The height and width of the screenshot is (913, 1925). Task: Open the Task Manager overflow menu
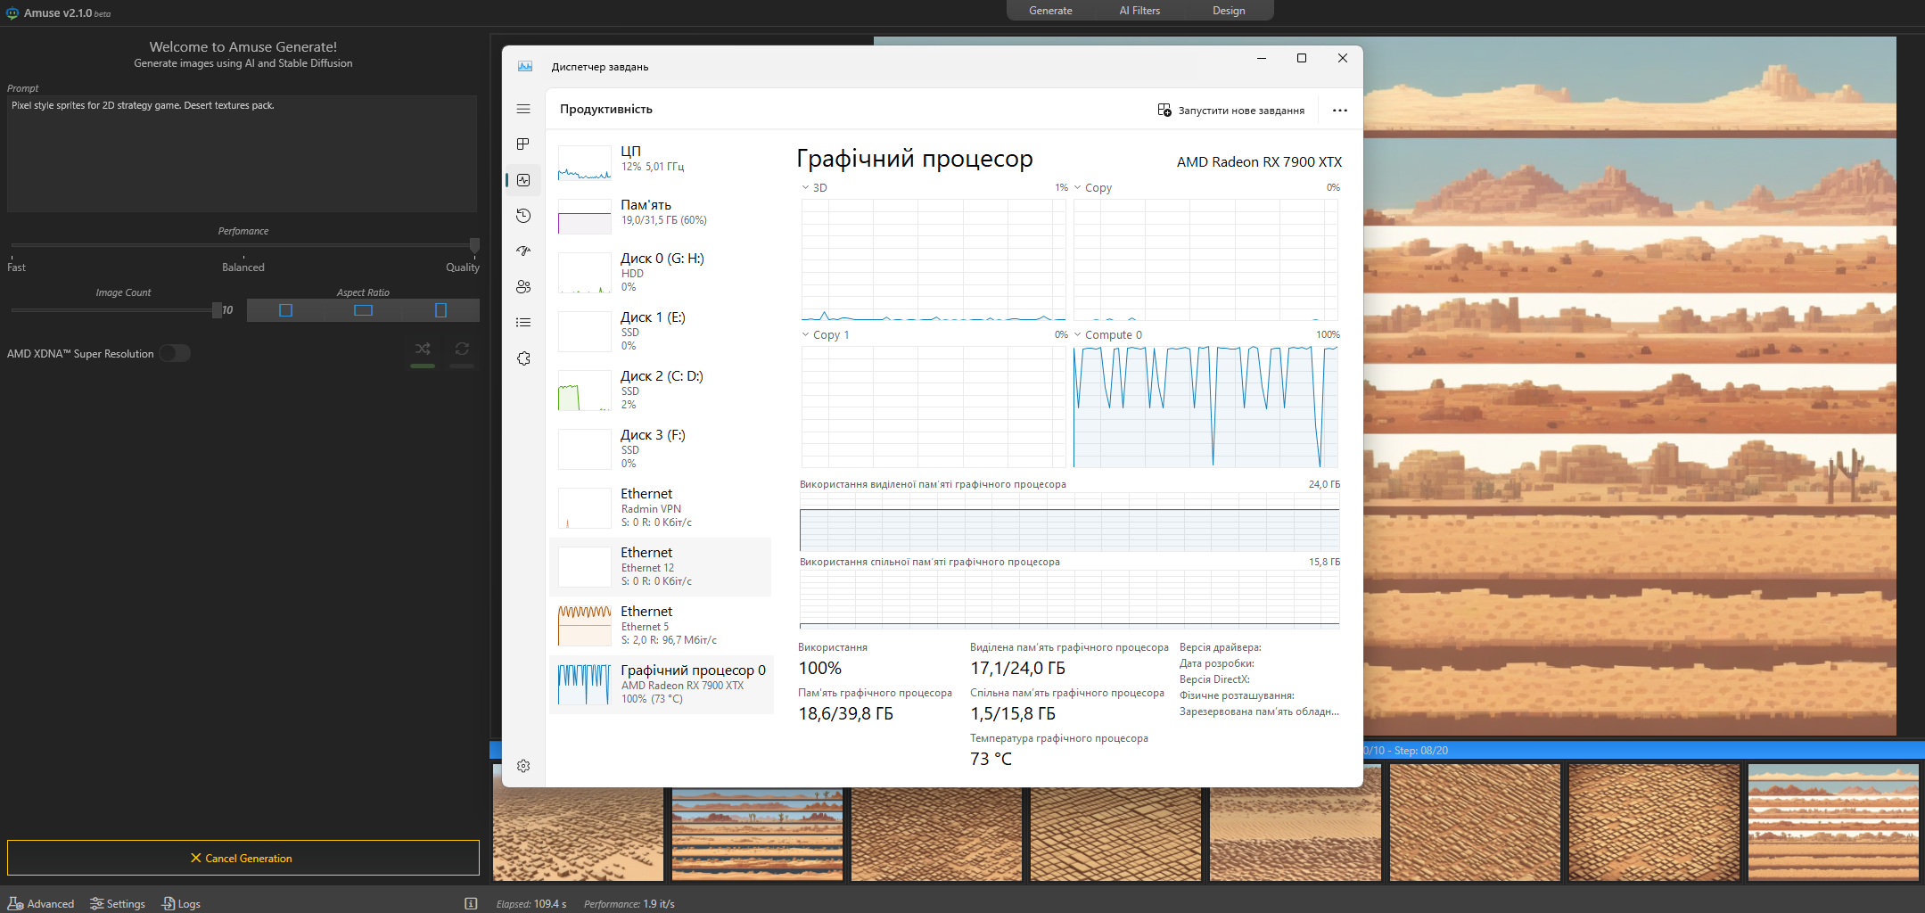pos(1340,110)
